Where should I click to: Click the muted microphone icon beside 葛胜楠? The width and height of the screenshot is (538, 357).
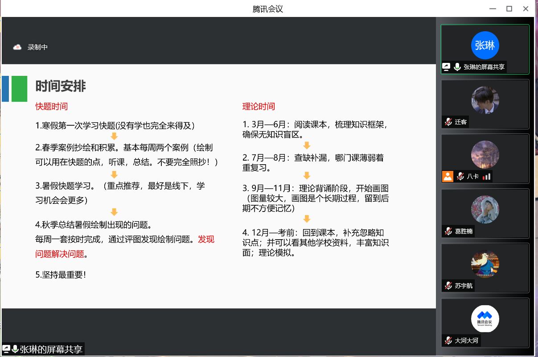click(x=448, y=231)
